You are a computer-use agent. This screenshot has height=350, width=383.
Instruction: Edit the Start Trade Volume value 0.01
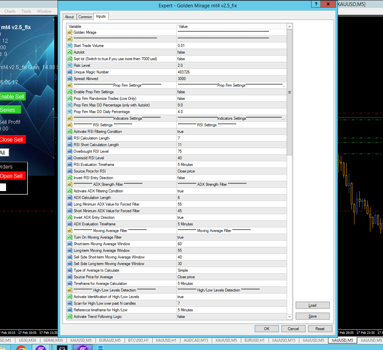pyautogui.click(x=232, y=45)
